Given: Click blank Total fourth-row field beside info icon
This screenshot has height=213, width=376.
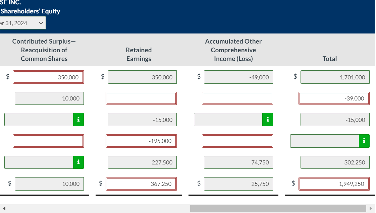Looking at the screenshot, I should click(x=325, y=141).
